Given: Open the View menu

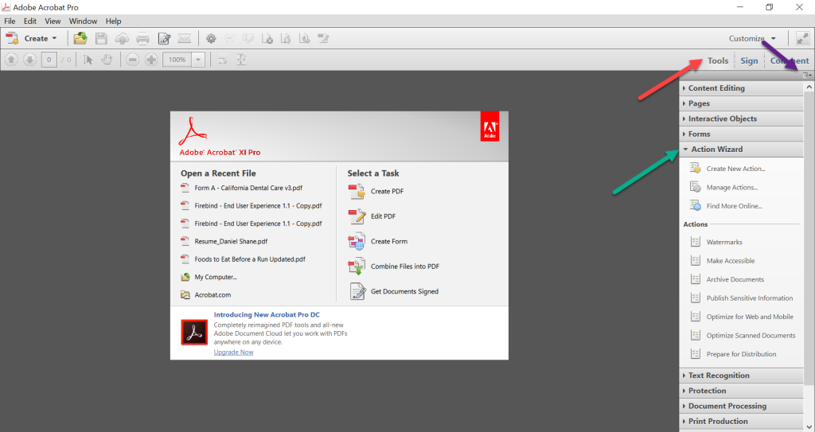Looking at the screenshot, I should point(53,21).
